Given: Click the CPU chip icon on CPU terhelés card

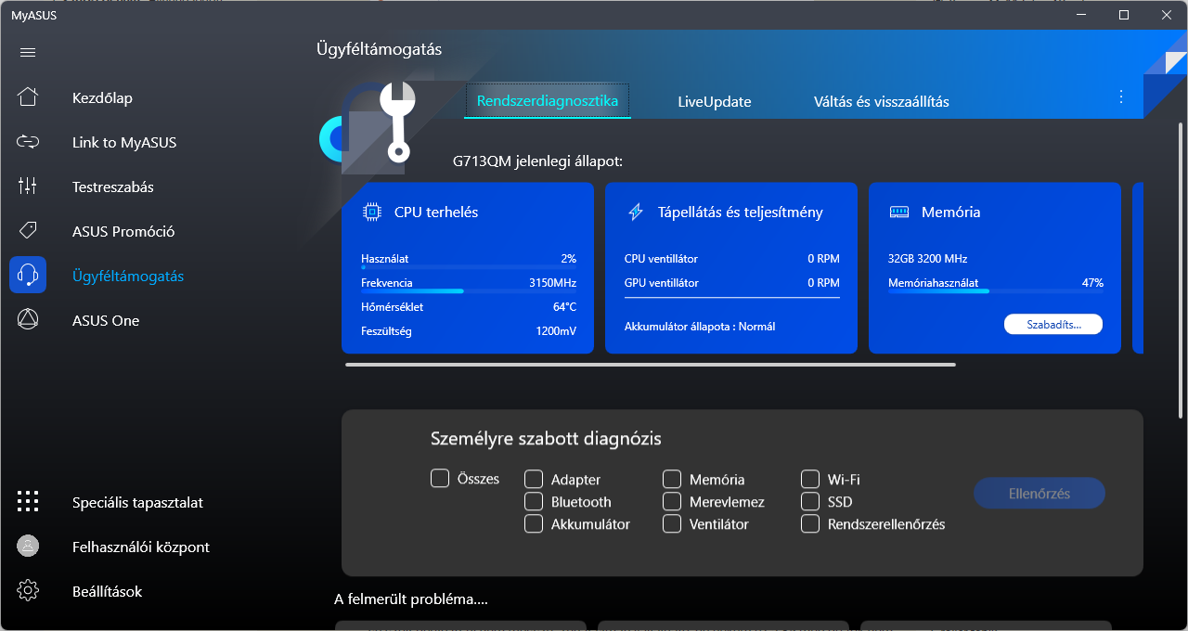Looking at the screenshot, I should coord(372,212).
